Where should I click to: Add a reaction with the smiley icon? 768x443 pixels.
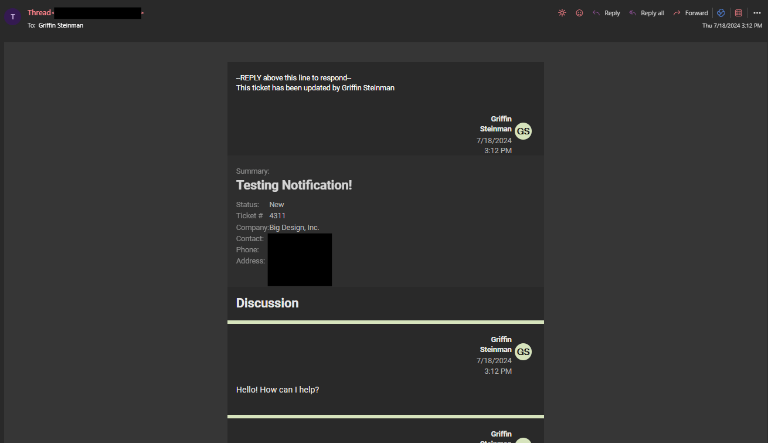pos(579,13)
